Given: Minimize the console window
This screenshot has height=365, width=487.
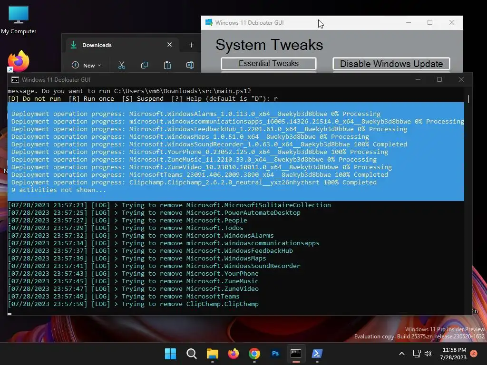Looking at the screenshot, I should tap(418, 79).
